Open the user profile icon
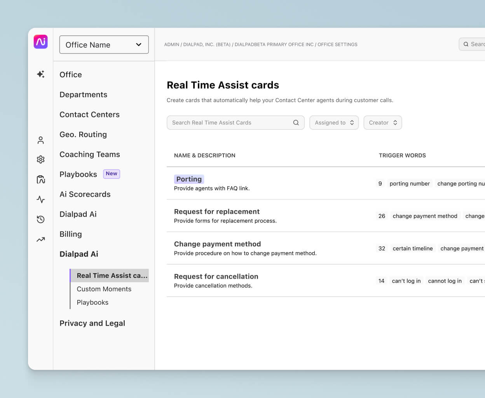The image size is (485, 398). point(40,140)
